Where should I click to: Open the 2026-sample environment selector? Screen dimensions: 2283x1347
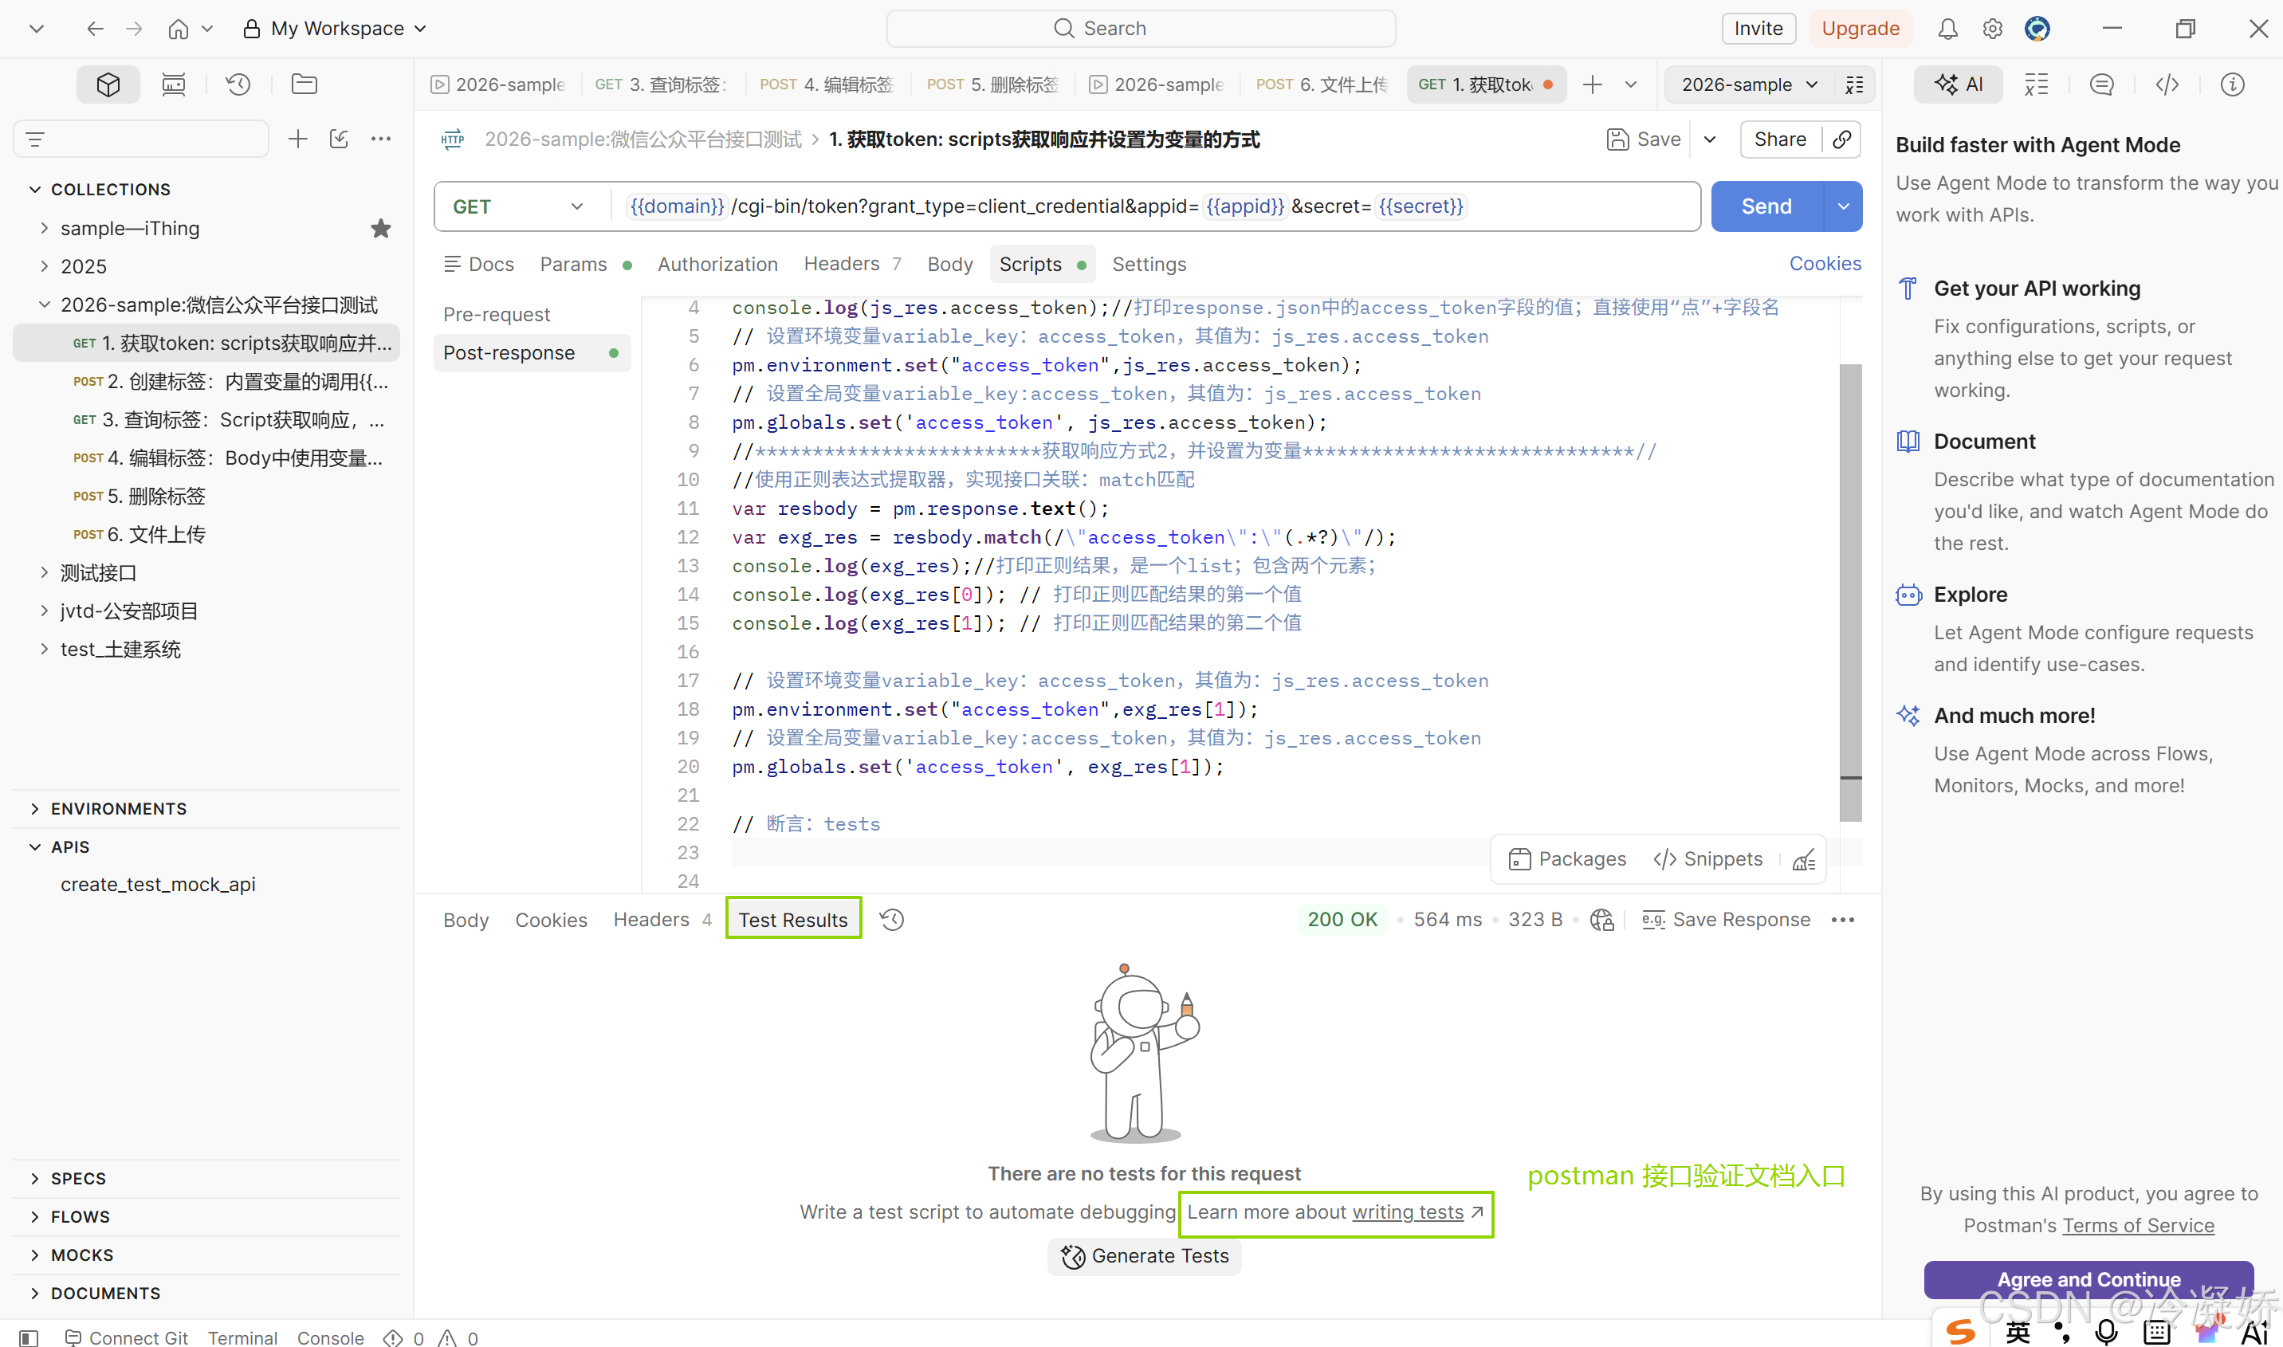pos(1748,84)
